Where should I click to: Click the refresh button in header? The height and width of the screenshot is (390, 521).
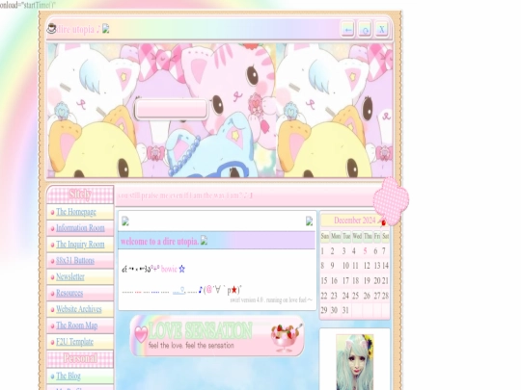[x=365, y=30]
